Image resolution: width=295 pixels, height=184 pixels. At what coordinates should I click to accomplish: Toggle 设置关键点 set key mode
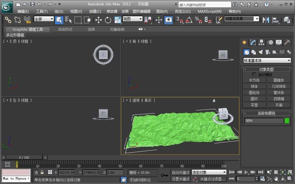181,179
